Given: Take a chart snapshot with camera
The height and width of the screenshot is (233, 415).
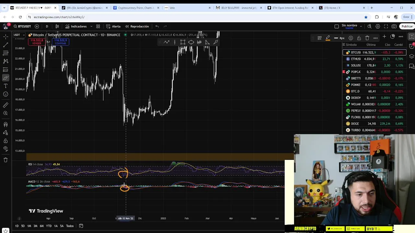Looking at the screenshot, I should point(394,26).
